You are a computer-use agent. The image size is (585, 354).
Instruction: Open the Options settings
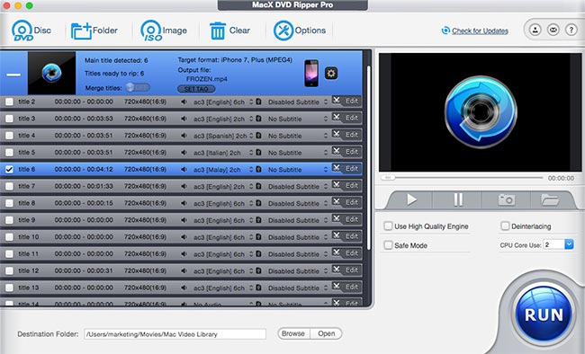[300, 31]
